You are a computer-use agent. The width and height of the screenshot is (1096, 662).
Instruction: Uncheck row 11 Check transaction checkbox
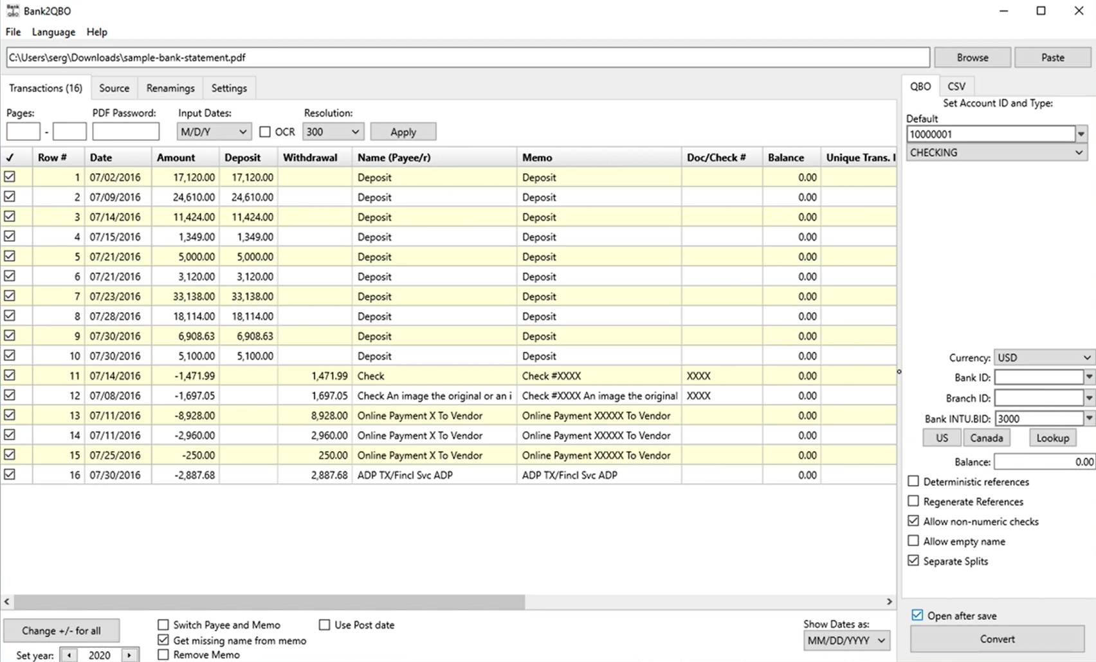tap(10, 375)
